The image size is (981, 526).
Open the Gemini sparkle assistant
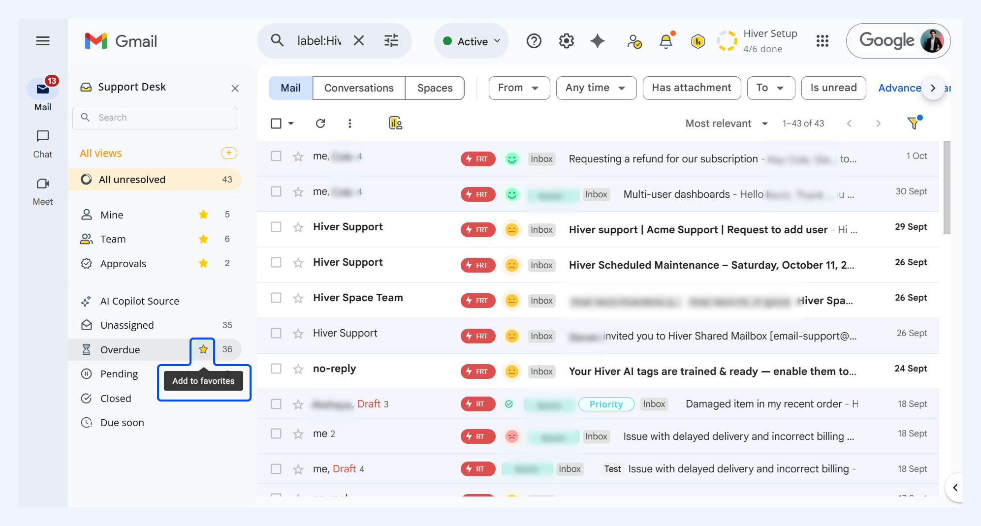[598, 41]
